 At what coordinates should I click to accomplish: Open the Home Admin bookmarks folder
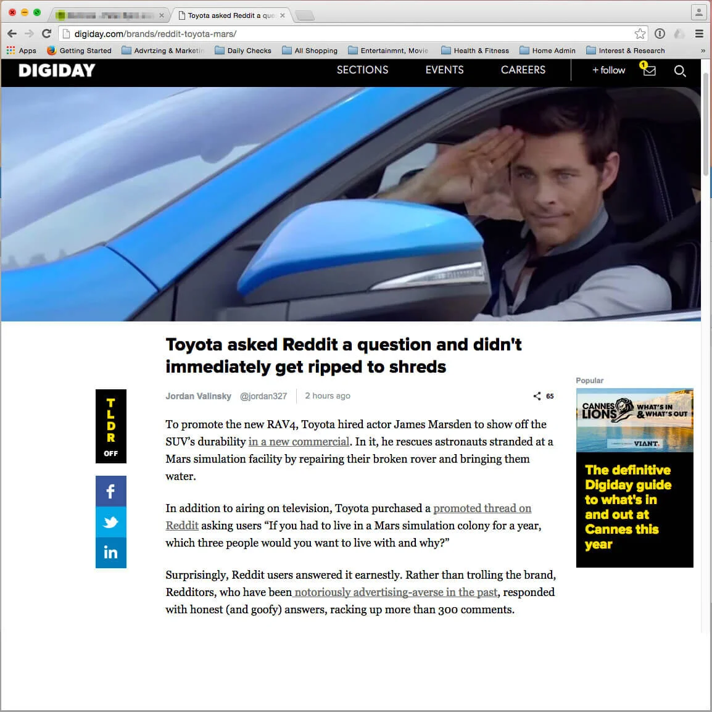[x=547, y=51]
